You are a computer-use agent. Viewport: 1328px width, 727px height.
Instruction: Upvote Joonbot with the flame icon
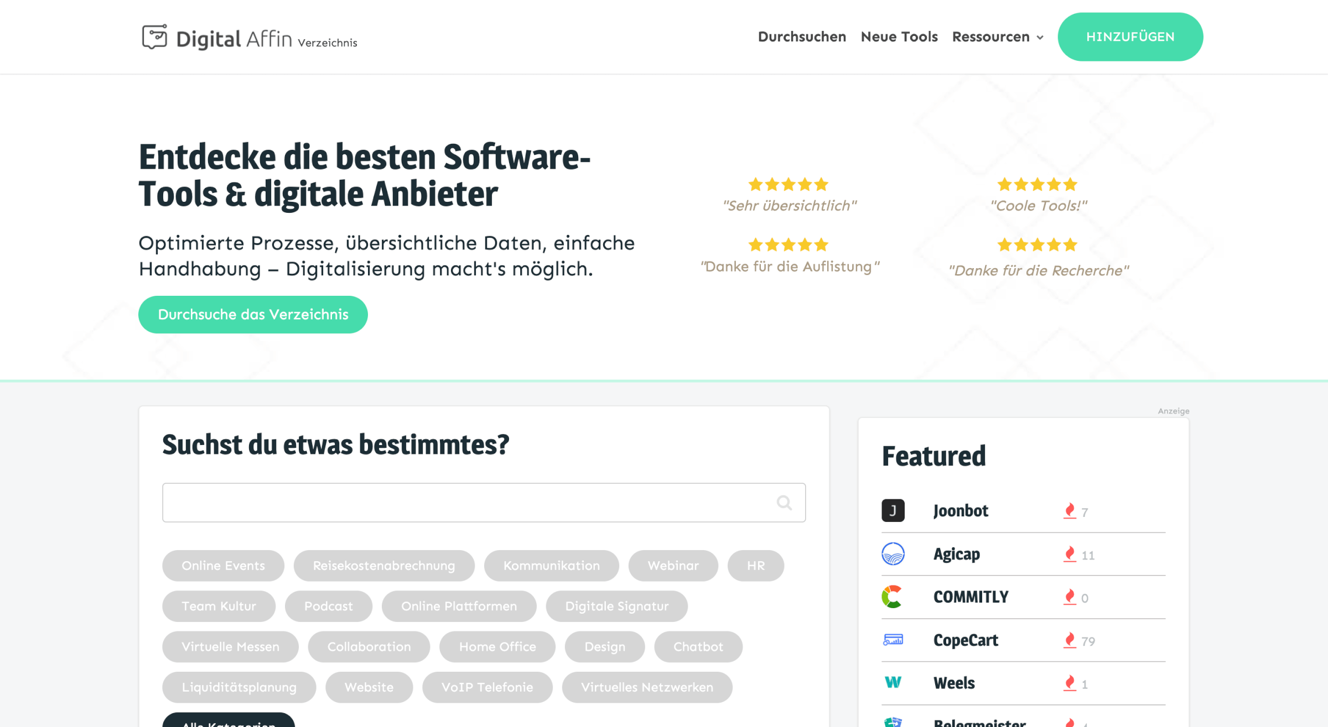pyautogui.click(x=1070, y=511)
